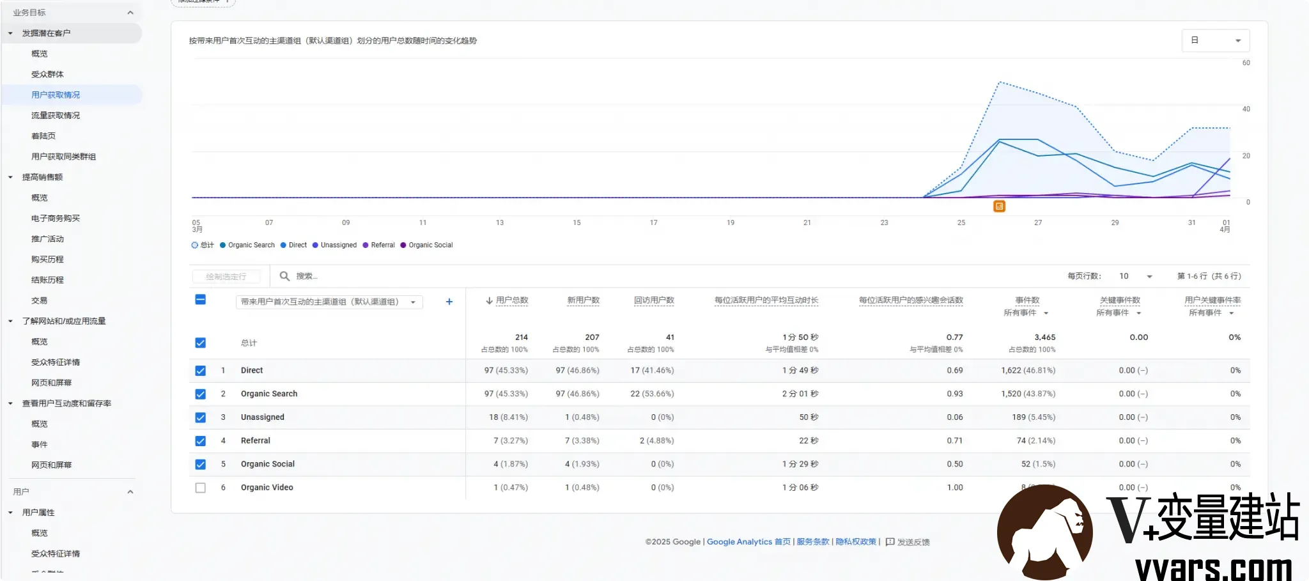Click the 发送反馈 link text
This screenshot has width=1309, height=581.
pyautogui.click(x=913, y=542)
